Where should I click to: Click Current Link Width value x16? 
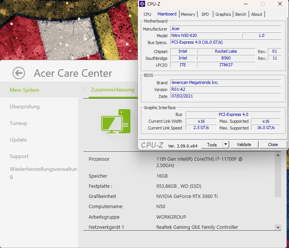201,121
